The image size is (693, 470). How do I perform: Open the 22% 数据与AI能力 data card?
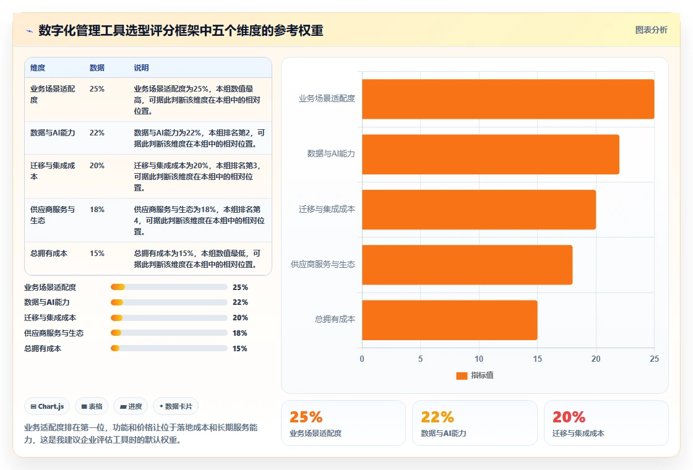[475, 423]
